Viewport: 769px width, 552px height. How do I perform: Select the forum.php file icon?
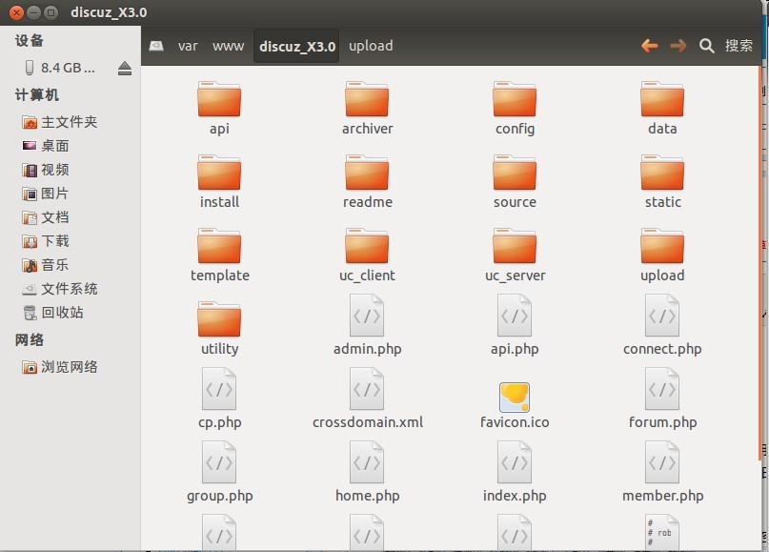pos(662,389)
